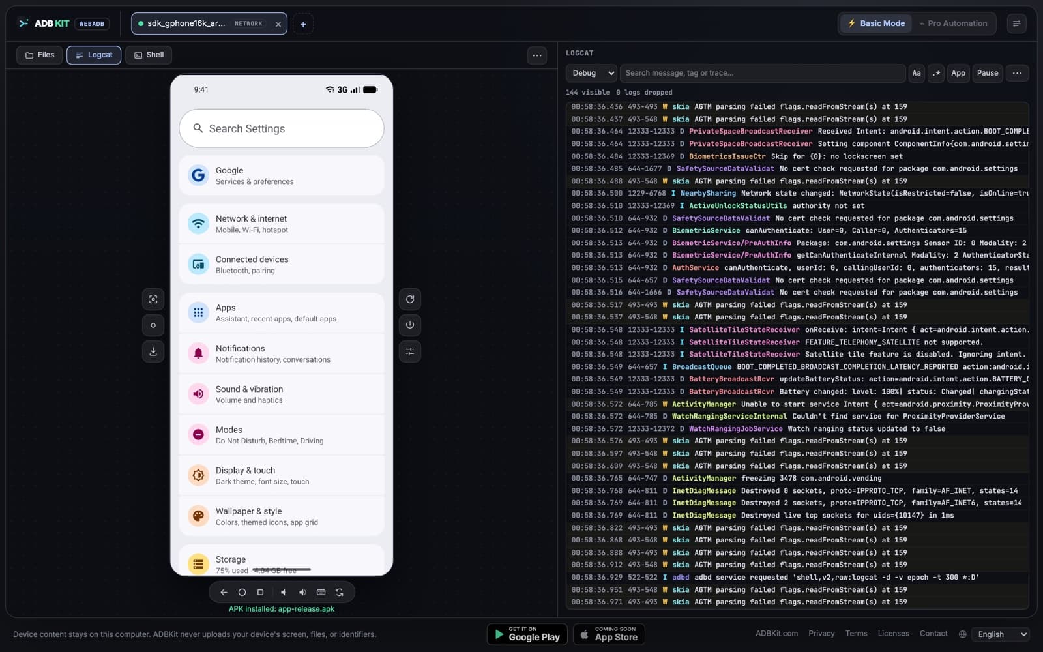Add a new device tab with plus
1043x652 pixels.
click(x=303, y=24)
